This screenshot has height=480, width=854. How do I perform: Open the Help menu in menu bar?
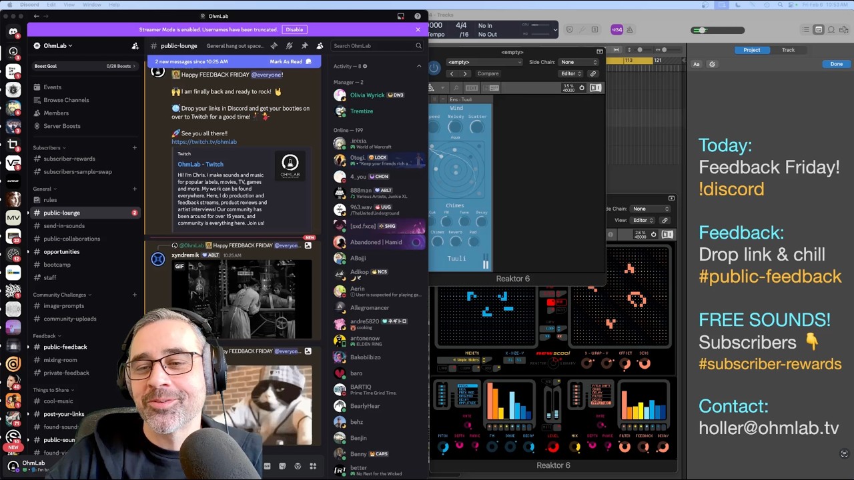coord(114,5)
